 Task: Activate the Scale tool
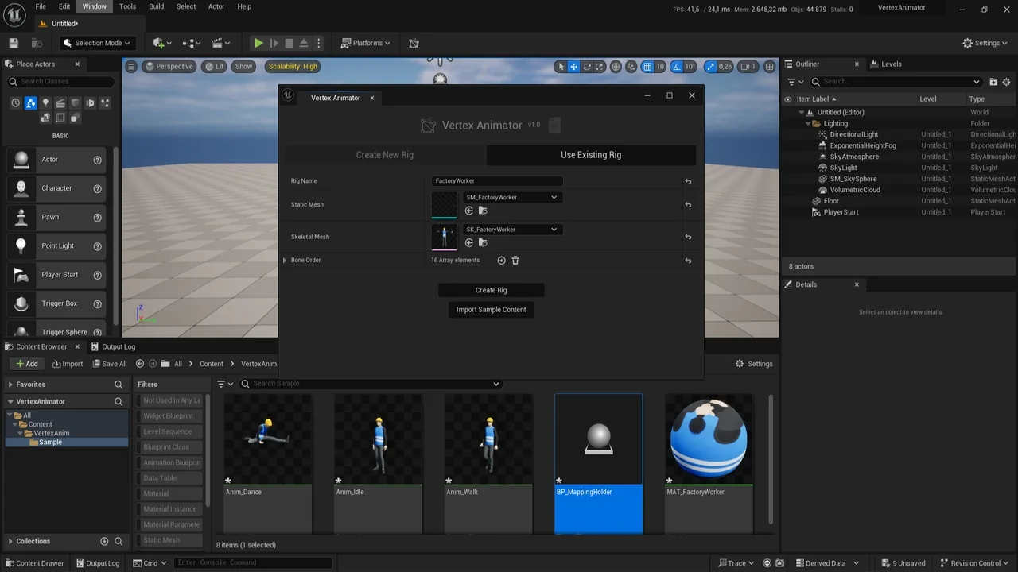coord(599,66)
